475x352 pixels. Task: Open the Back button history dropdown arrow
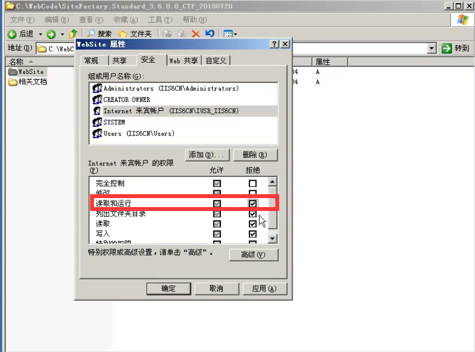coord(40,34)
